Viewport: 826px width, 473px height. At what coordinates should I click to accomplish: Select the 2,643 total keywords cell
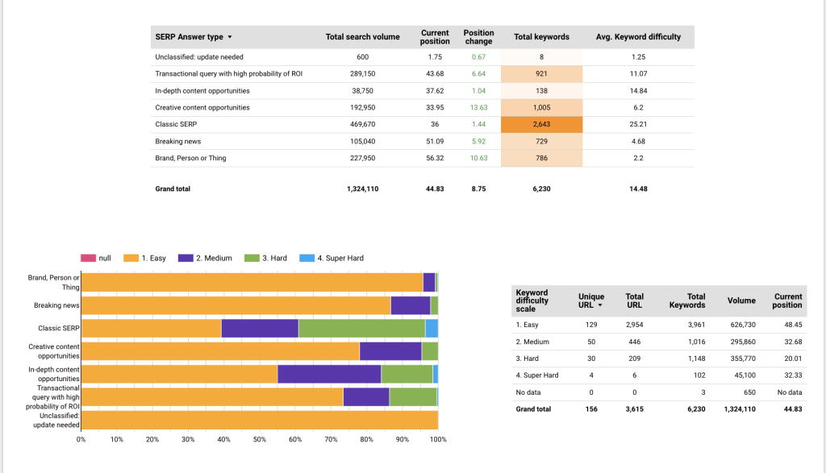(x=541, y=125)
